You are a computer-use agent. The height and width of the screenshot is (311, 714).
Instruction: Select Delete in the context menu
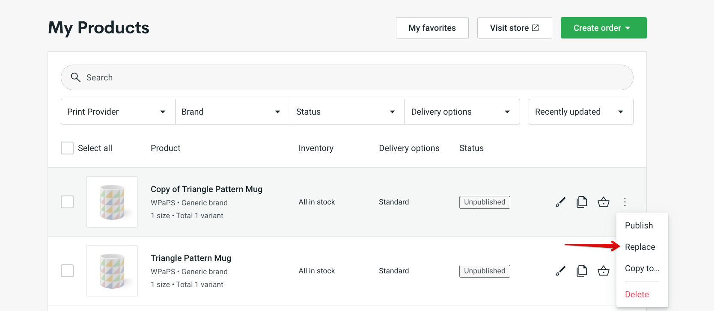coord(637,294)
